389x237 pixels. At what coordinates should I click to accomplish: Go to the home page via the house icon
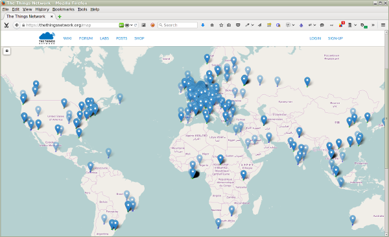coord(212,25)
